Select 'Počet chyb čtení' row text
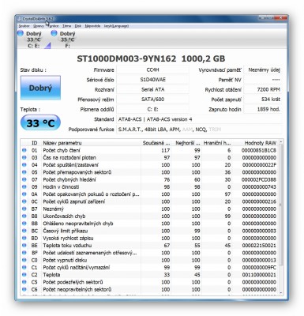Image resolution: width=304 pixels, height=316 pixels. pos(62,150)
